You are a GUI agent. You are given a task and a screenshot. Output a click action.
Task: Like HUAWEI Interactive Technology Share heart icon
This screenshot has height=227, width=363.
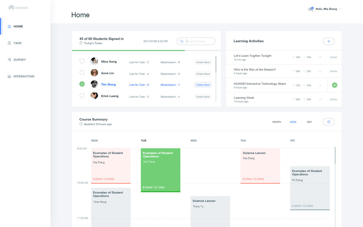[293, 86]
